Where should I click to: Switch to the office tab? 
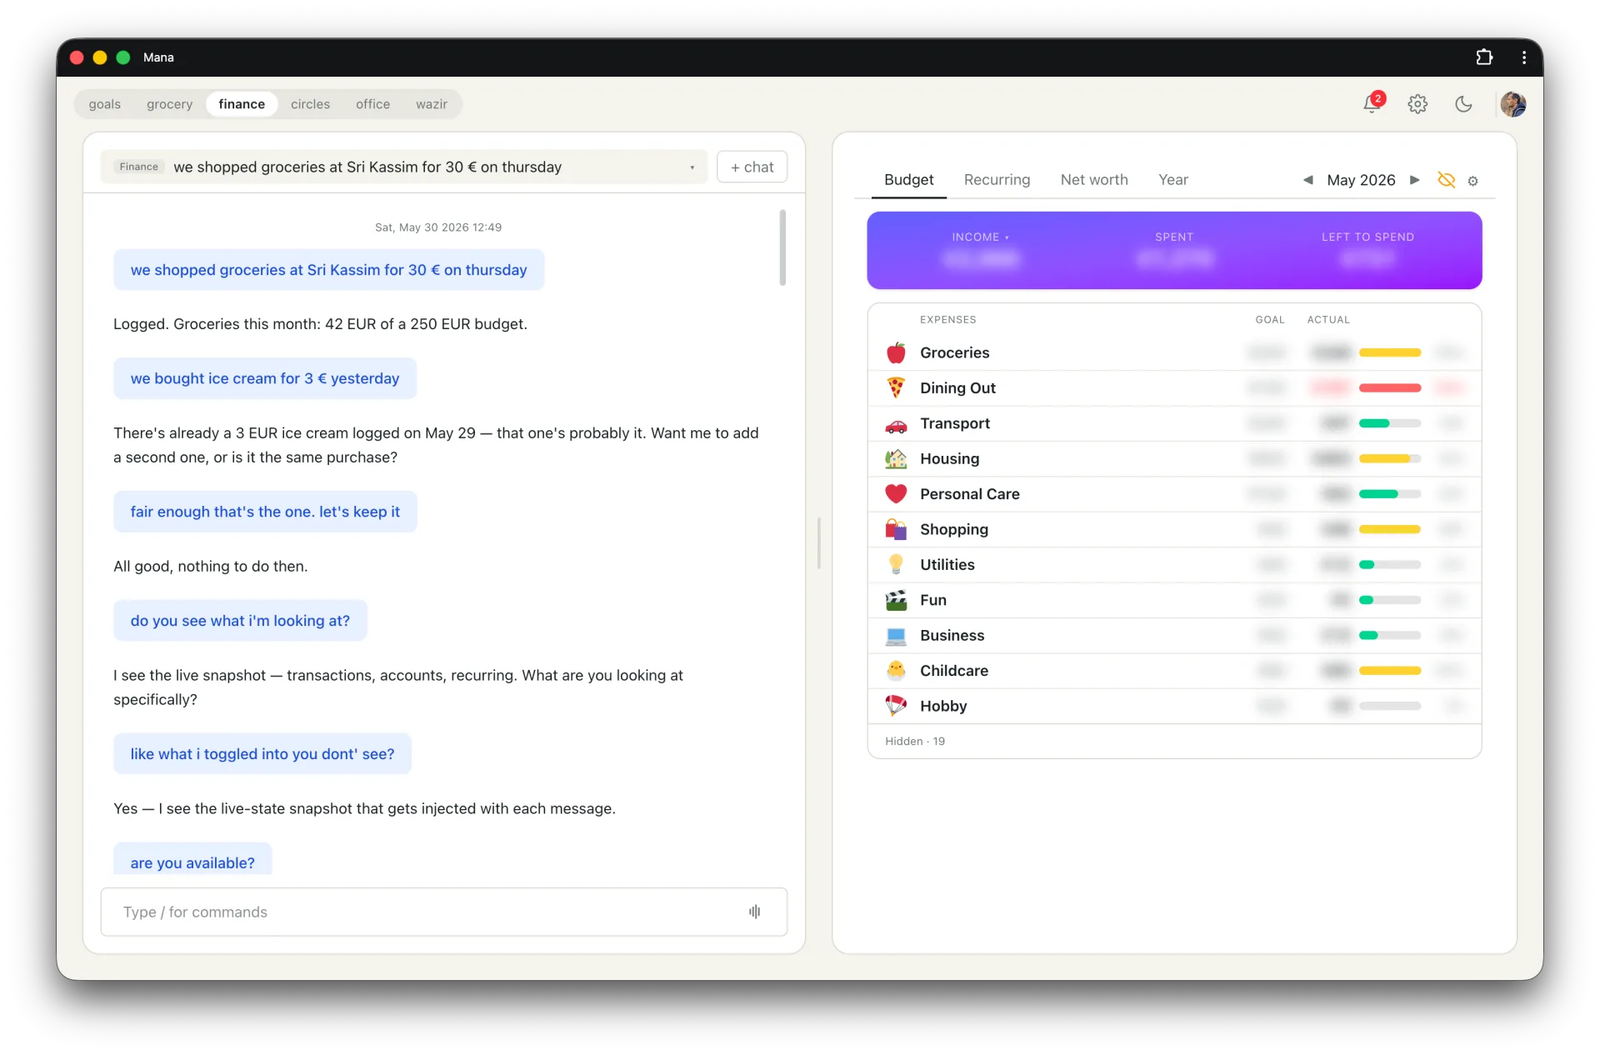[x=372, y=104]
